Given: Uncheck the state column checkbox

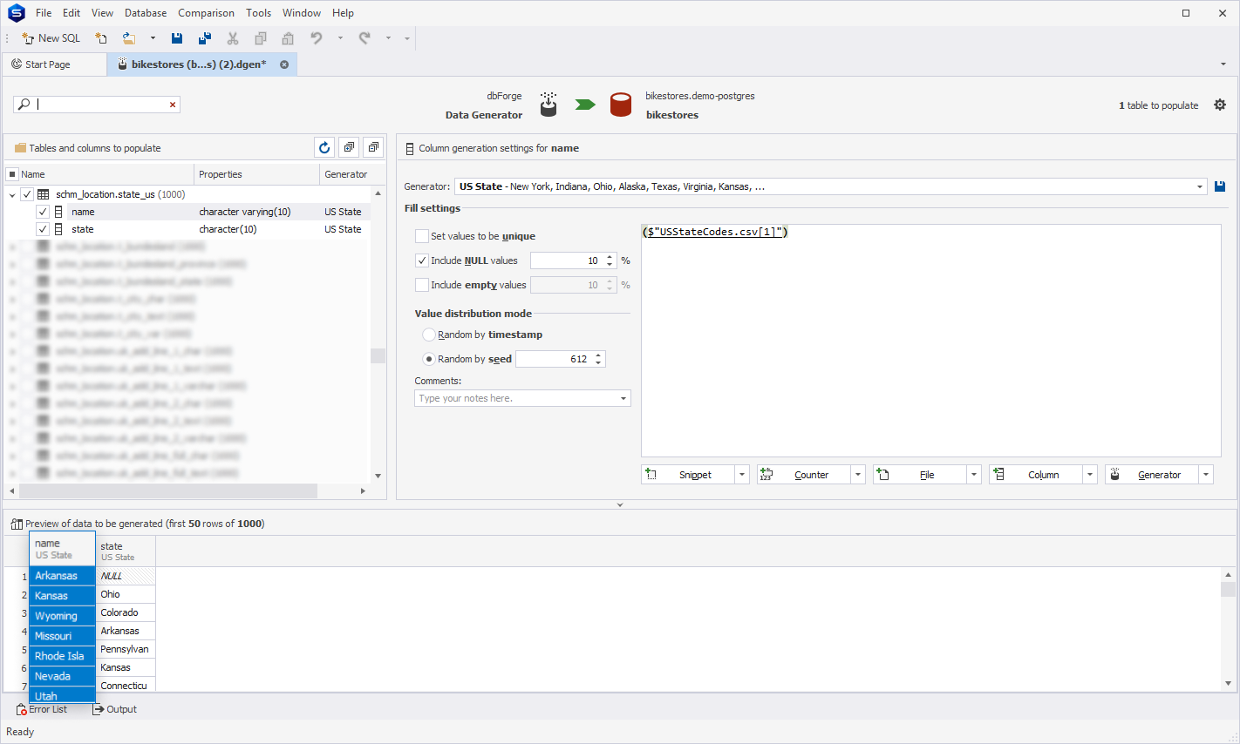Looking at the screenshot, I should 43,229.
